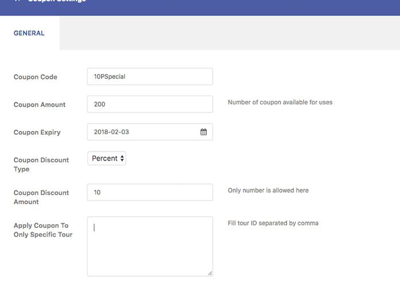
Task: Click the blue Coupon Settings header bar
Action: (200, 7)
